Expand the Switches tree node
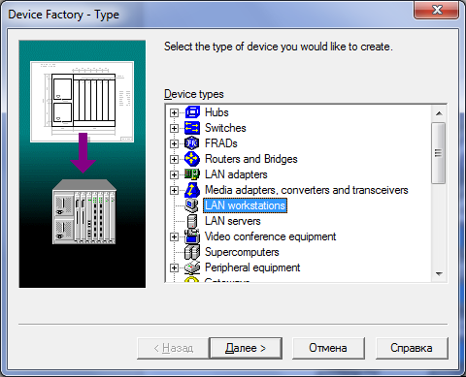Image resolution: width=466 pixels, height=377 pixels. [174, 128]
